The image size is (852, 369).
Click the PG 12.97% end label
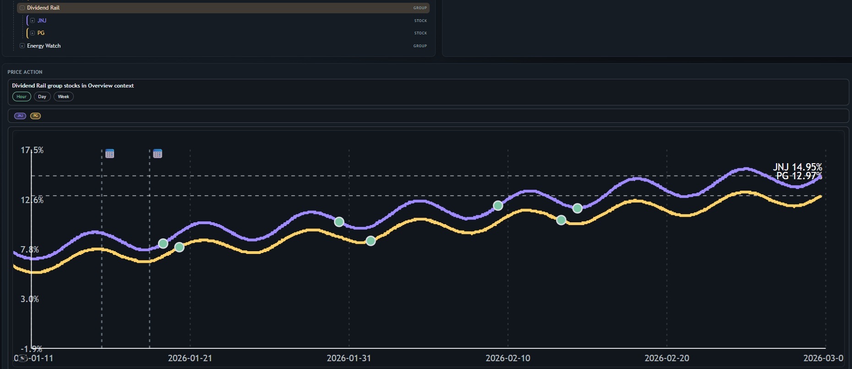click(799, 176)
